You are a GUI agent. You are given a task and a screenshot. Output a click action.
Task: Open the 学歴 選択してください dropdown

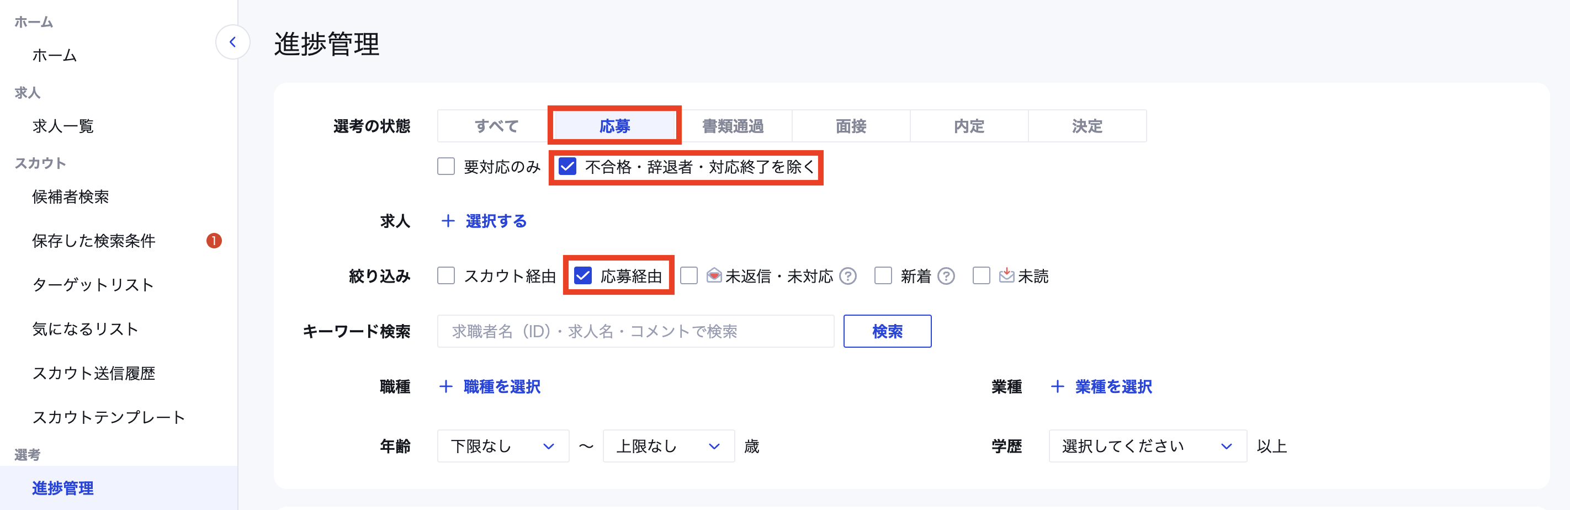pos(1147,446)
